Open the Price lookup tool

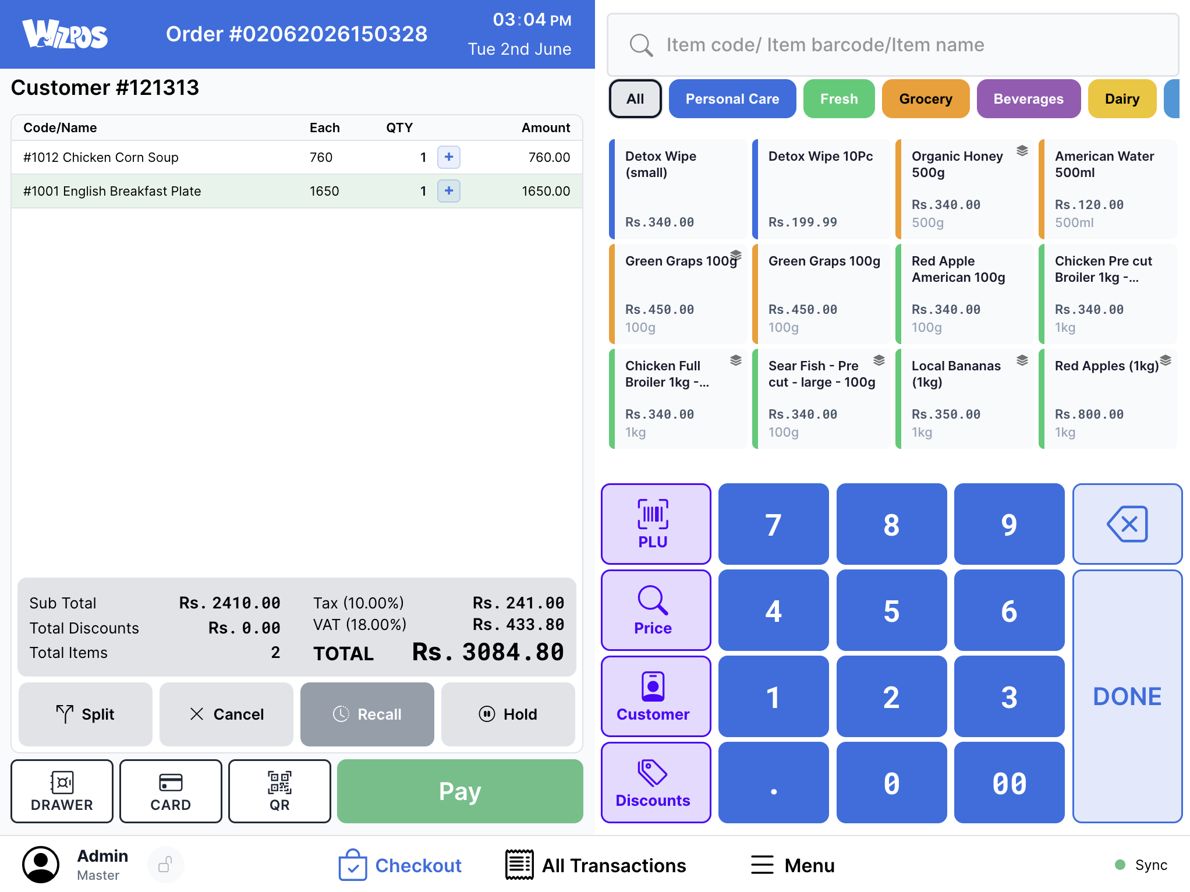(x=656, y=610)
